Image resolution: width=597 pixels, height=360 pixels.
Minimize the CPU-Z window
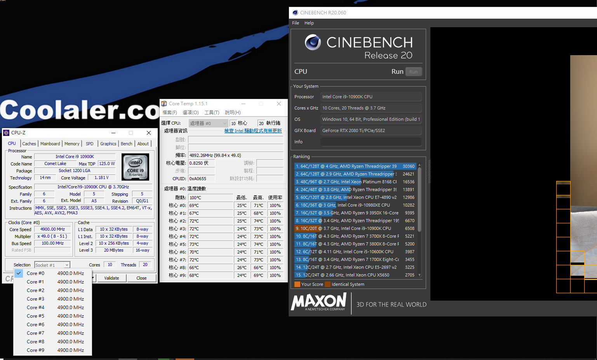113,133
